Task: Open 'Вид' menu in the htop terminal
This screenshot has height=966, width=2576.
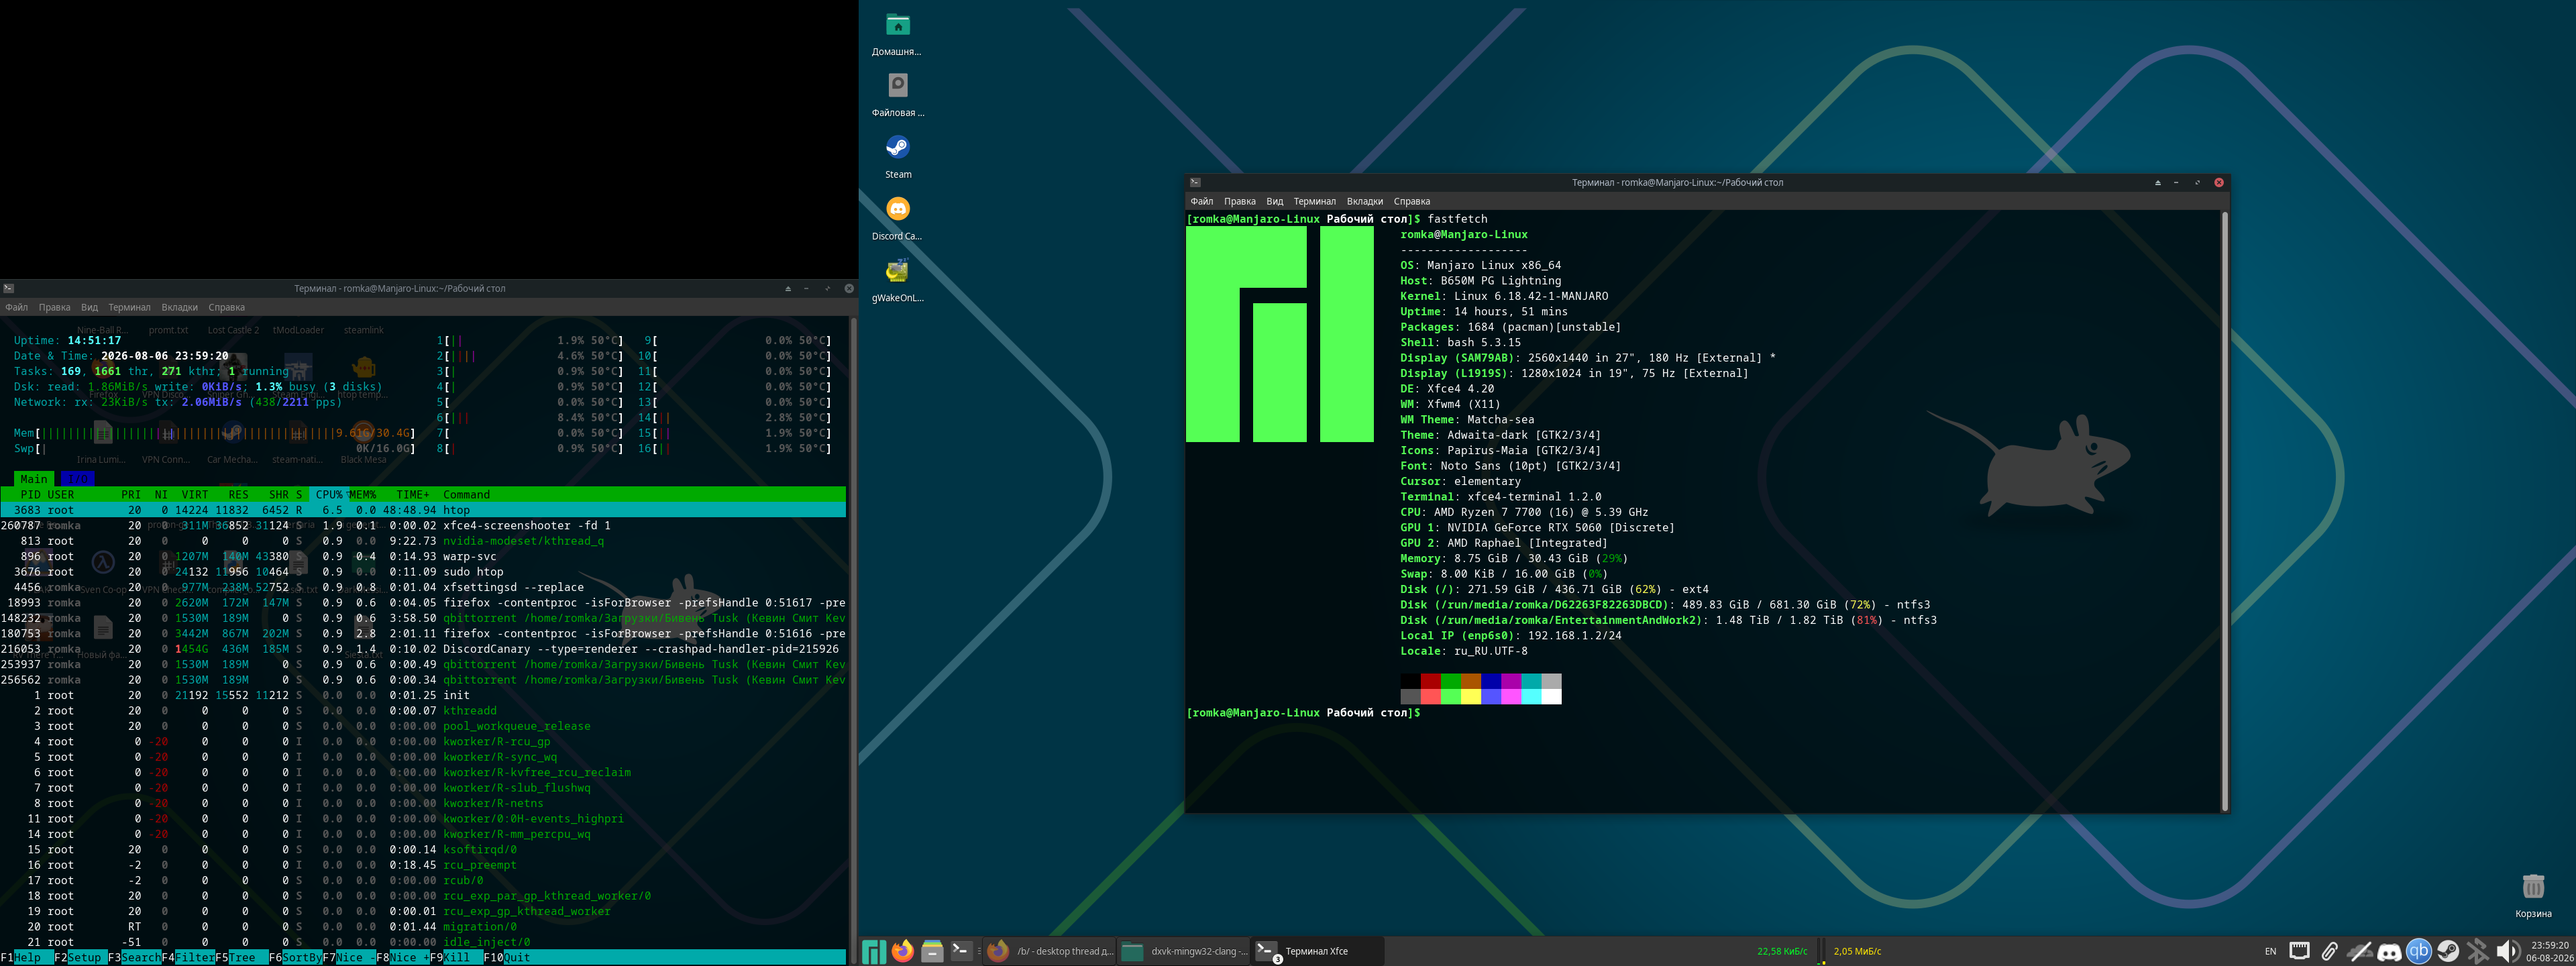Action: (x=89, y=307)
